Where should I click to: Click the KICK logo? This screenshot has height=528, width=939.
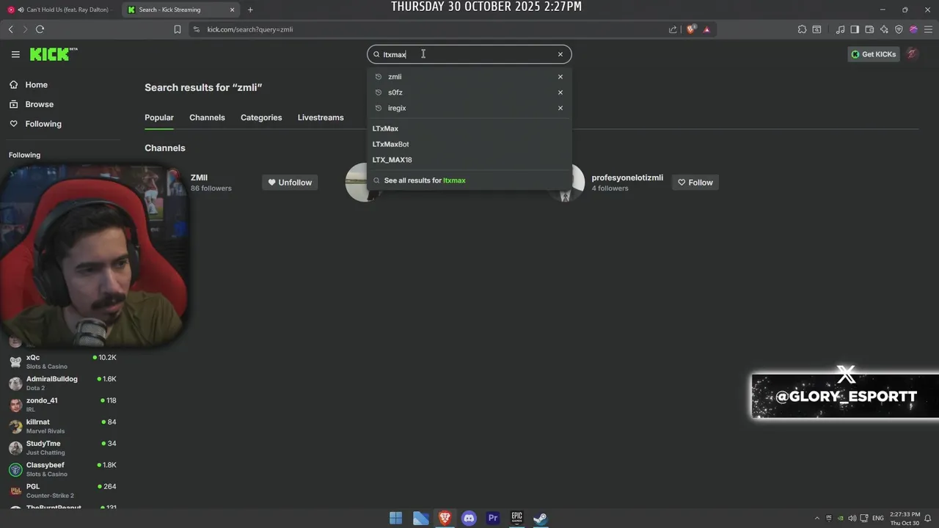pyautogui.click(x=53, y=54)
